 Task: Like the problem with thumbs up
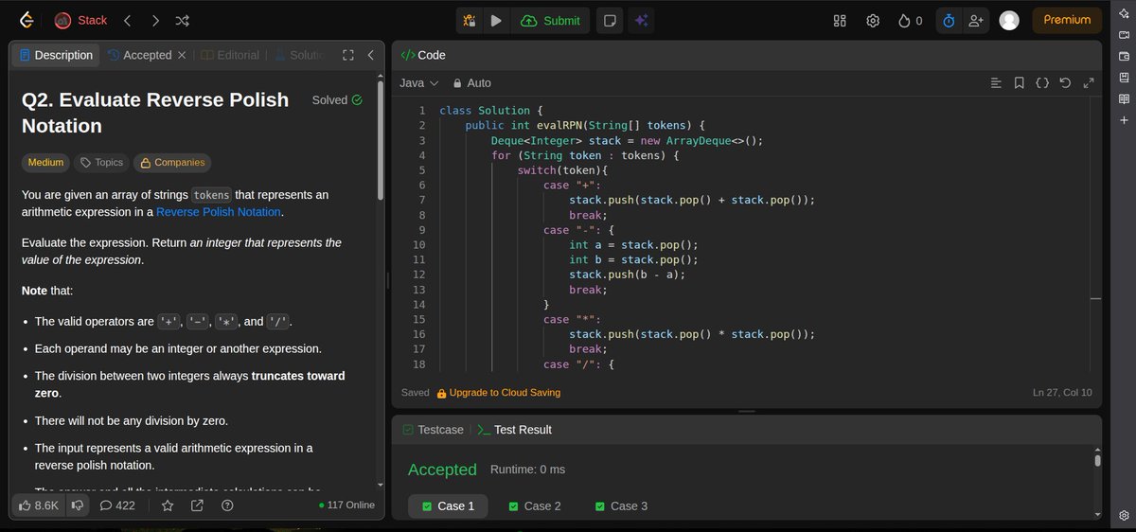[x=38, y=505]
